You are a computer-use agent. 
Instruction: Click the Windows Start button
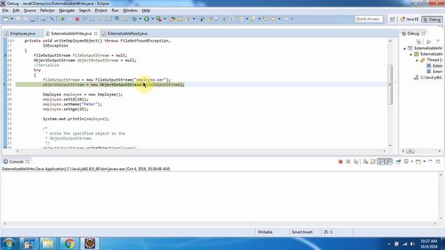coord(8,244)
